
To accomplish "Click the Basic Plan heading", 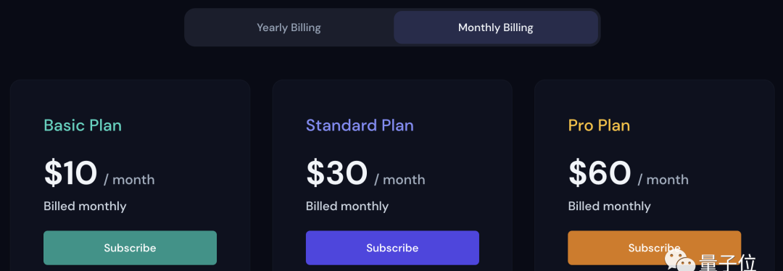I will point(83,125).
